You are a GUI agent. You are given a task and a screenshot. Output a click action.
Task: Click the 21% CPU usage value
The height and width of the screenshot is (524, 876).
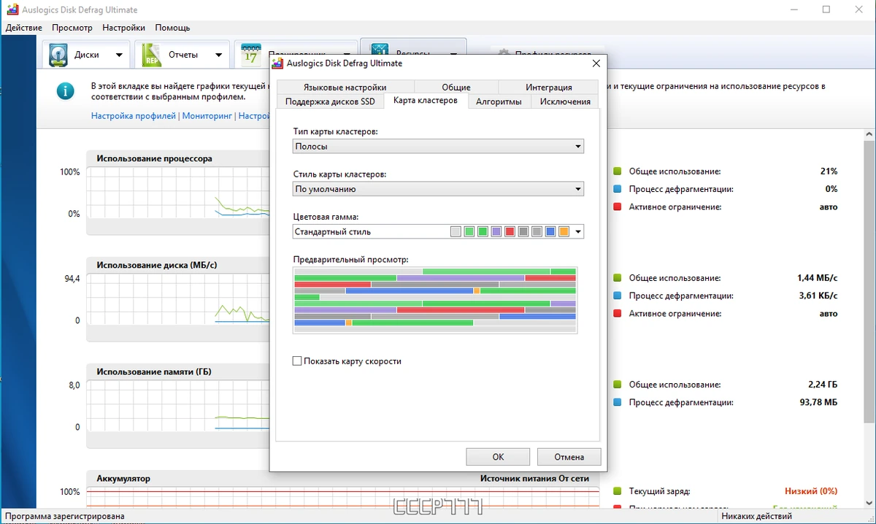click(829, 172)
